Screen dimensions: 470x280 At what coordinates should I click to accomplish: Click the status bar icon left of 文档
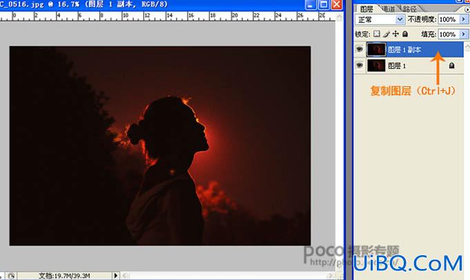pos(11,275)
